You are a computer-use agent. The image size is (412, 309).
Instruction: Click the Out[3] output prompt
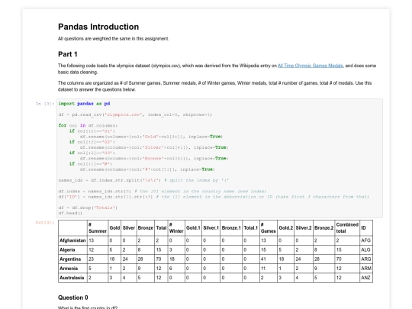(45, 223)
